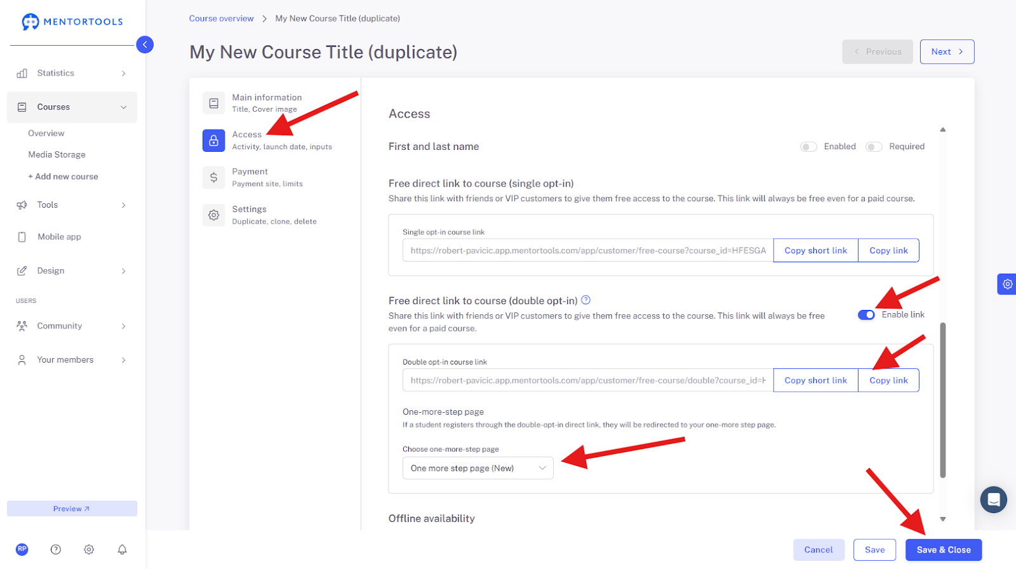Click the vertical scrollbar in the Access panel

(x=943, y=400)
